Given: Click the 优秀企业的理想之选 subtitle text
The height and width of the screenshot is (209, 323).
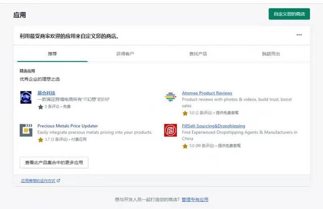Looking at the screenshot, I should click(40, 79).
